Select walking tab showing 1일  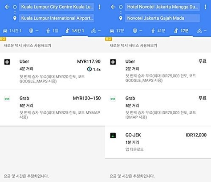click(x=52, y=31)
